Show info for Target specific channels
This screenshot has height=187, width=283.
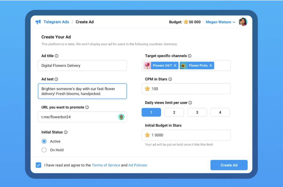[189, 56]
